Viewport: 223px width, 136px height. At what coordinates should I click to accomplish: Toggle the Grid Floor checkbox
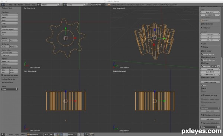tap(202, 66)
